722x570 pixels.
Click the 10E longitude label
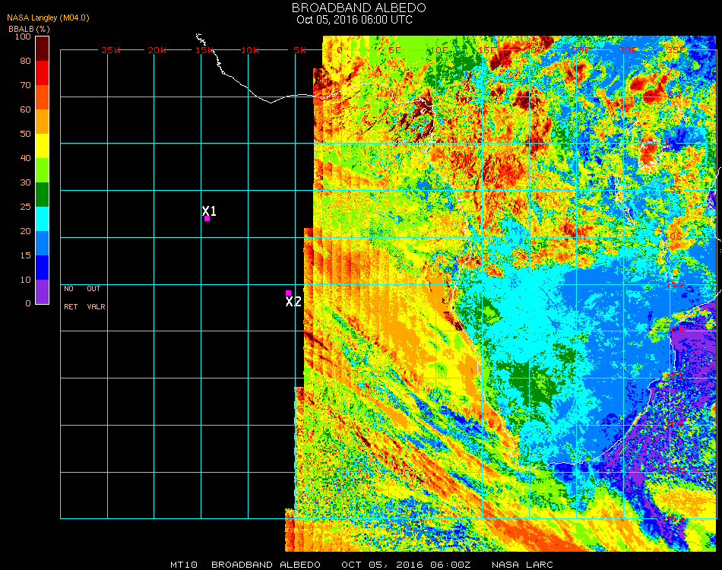coord(439,50)
